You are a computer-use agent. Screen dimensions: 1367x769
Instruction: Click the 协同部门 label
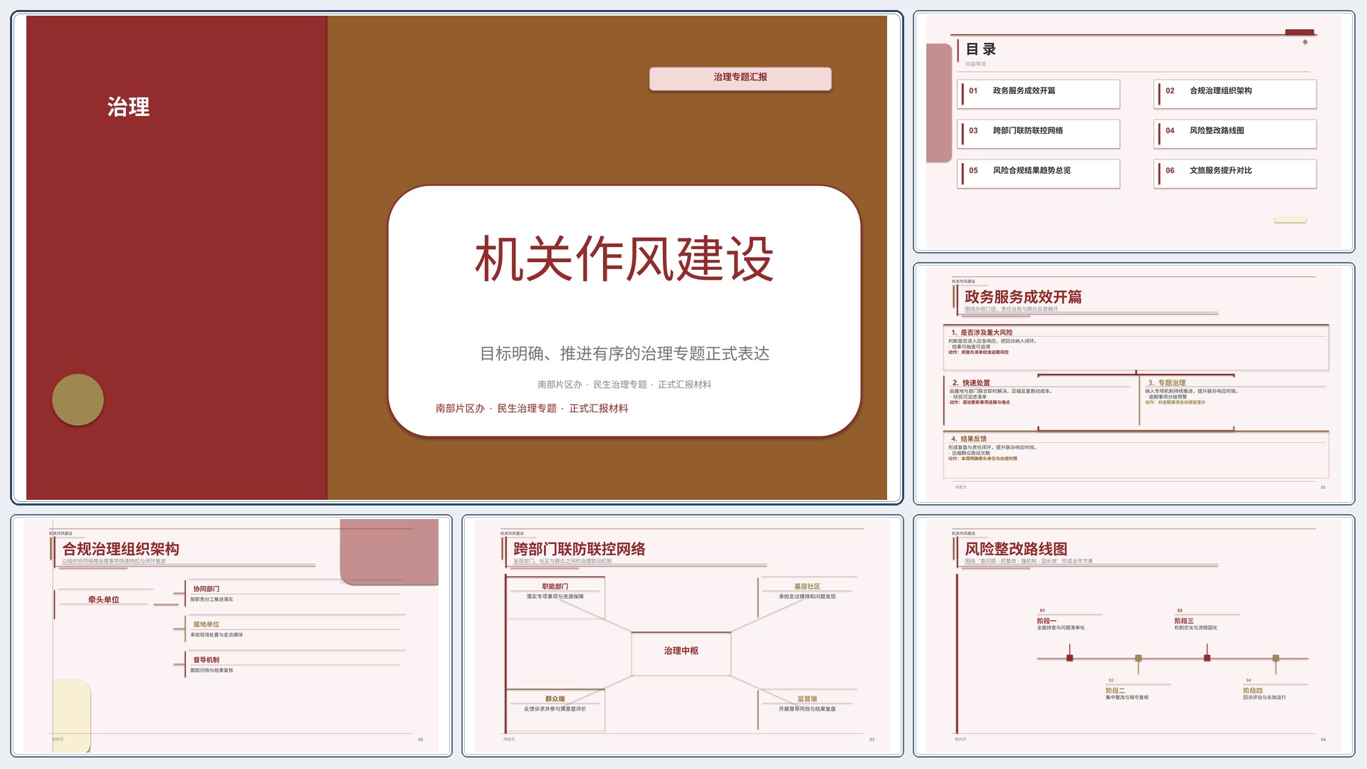(206, 589)
